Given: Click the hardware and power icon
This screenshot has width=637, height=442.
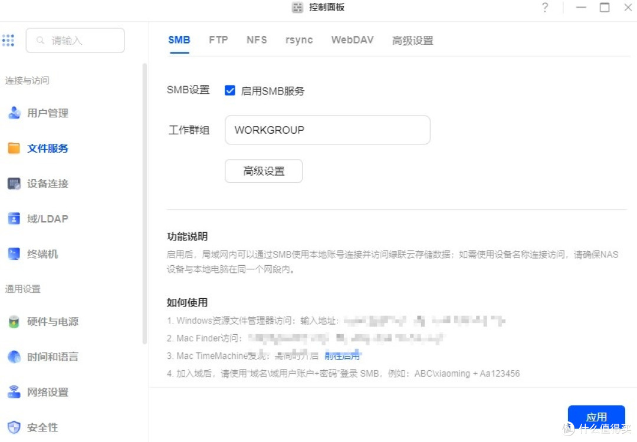Looking at the screenshot, I should 14,321.
